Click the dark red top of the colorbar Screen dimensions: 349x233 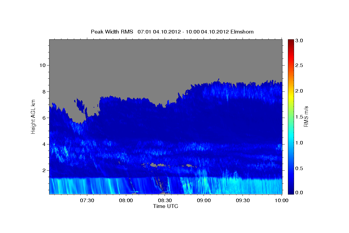tap(291, 41)
